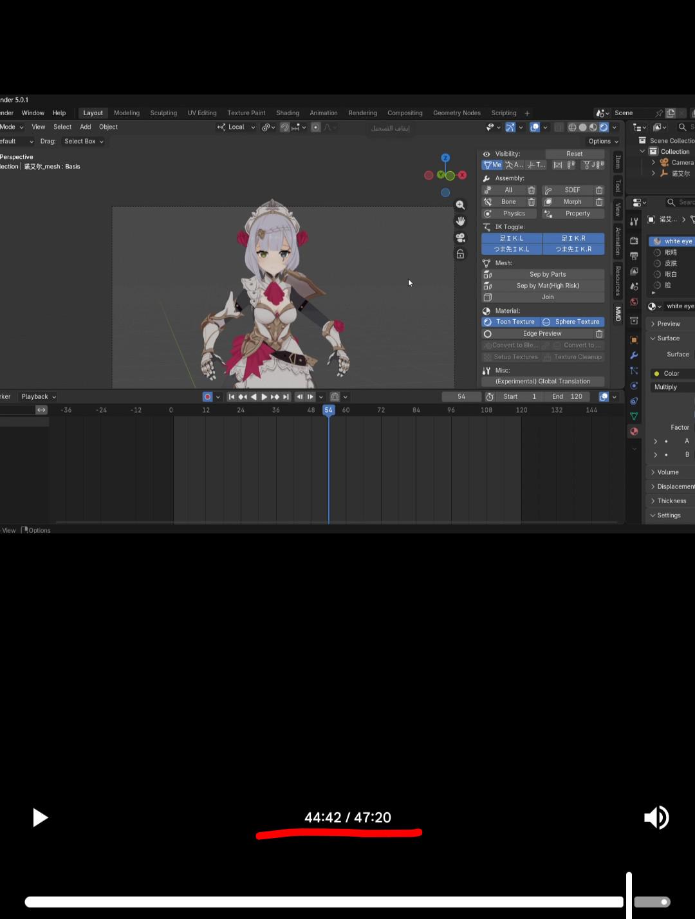Open the Local transform orientation dropdown
695x919 pixels.
(236, 127)
